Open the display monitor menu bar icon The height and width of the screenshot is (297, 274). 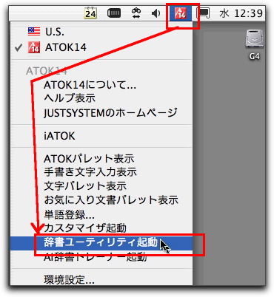204,13
